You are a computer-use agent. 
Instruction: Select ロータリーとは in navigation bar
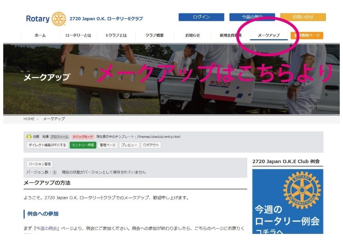78,35
